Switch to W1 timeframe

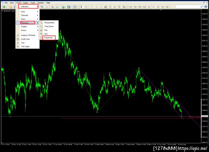[x=163, y=7]
